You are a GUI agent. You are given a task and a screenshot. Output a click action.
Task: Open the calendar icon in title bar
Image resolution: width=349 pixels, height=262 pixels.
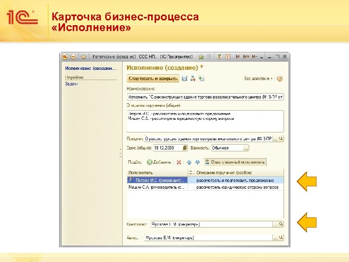click(x=228, y=57)
